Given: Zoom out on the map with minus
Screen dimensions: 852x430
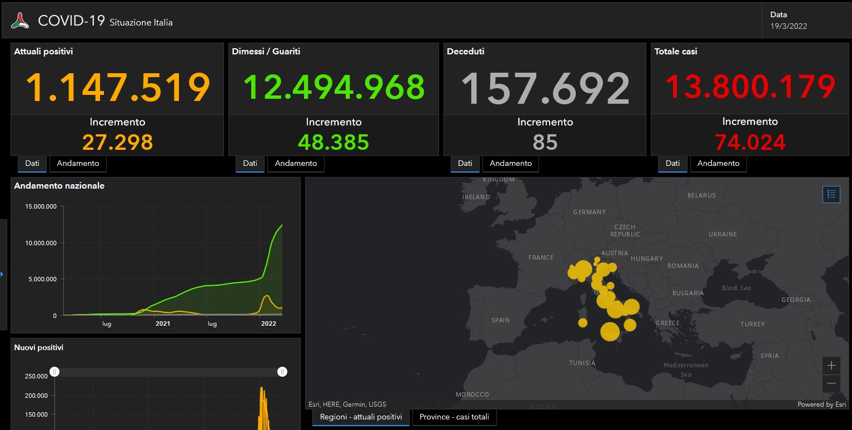Looking at the screenshot, I should pyautogui.click(x=831, y=383).
